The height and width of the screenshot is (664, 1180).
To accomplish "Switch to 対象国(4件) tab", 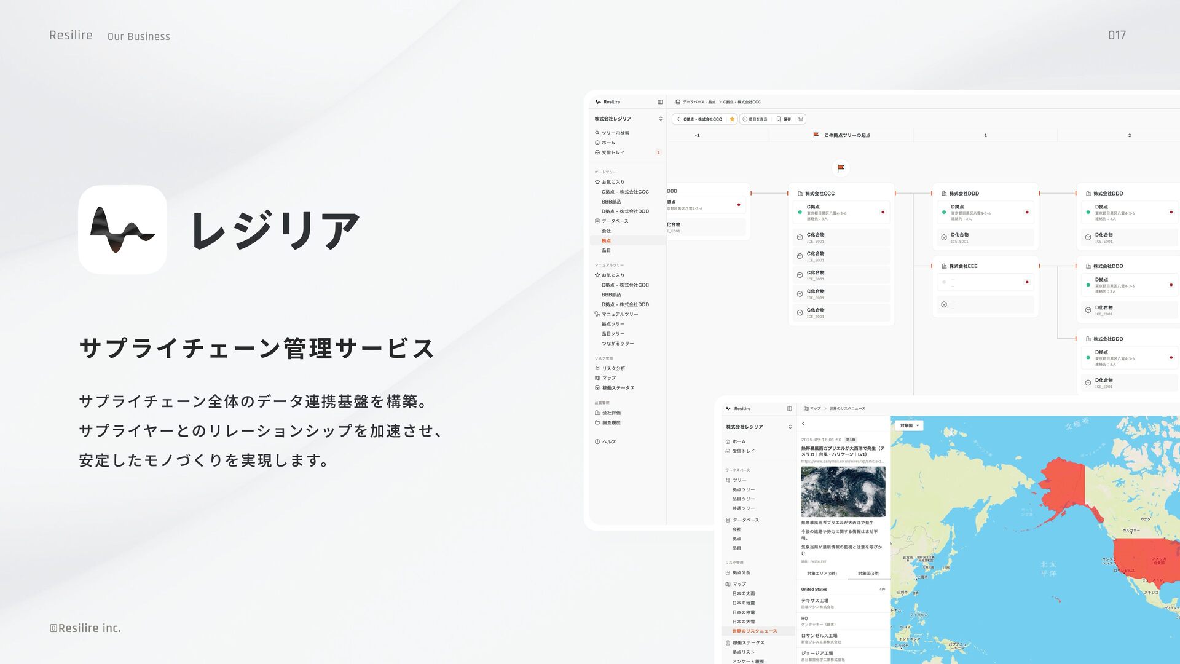I will point(868,574).
